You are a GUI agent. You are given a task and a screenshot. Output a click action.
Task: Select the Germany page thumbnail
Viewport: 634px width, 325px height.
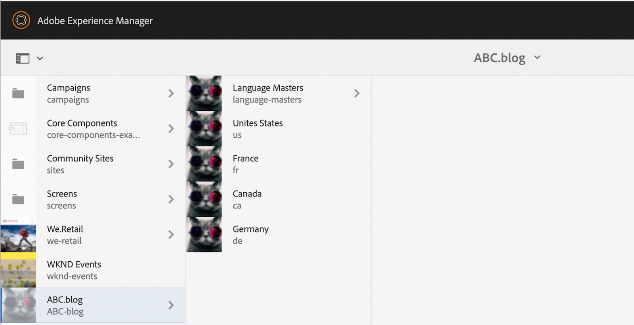[x=204, y=234]
